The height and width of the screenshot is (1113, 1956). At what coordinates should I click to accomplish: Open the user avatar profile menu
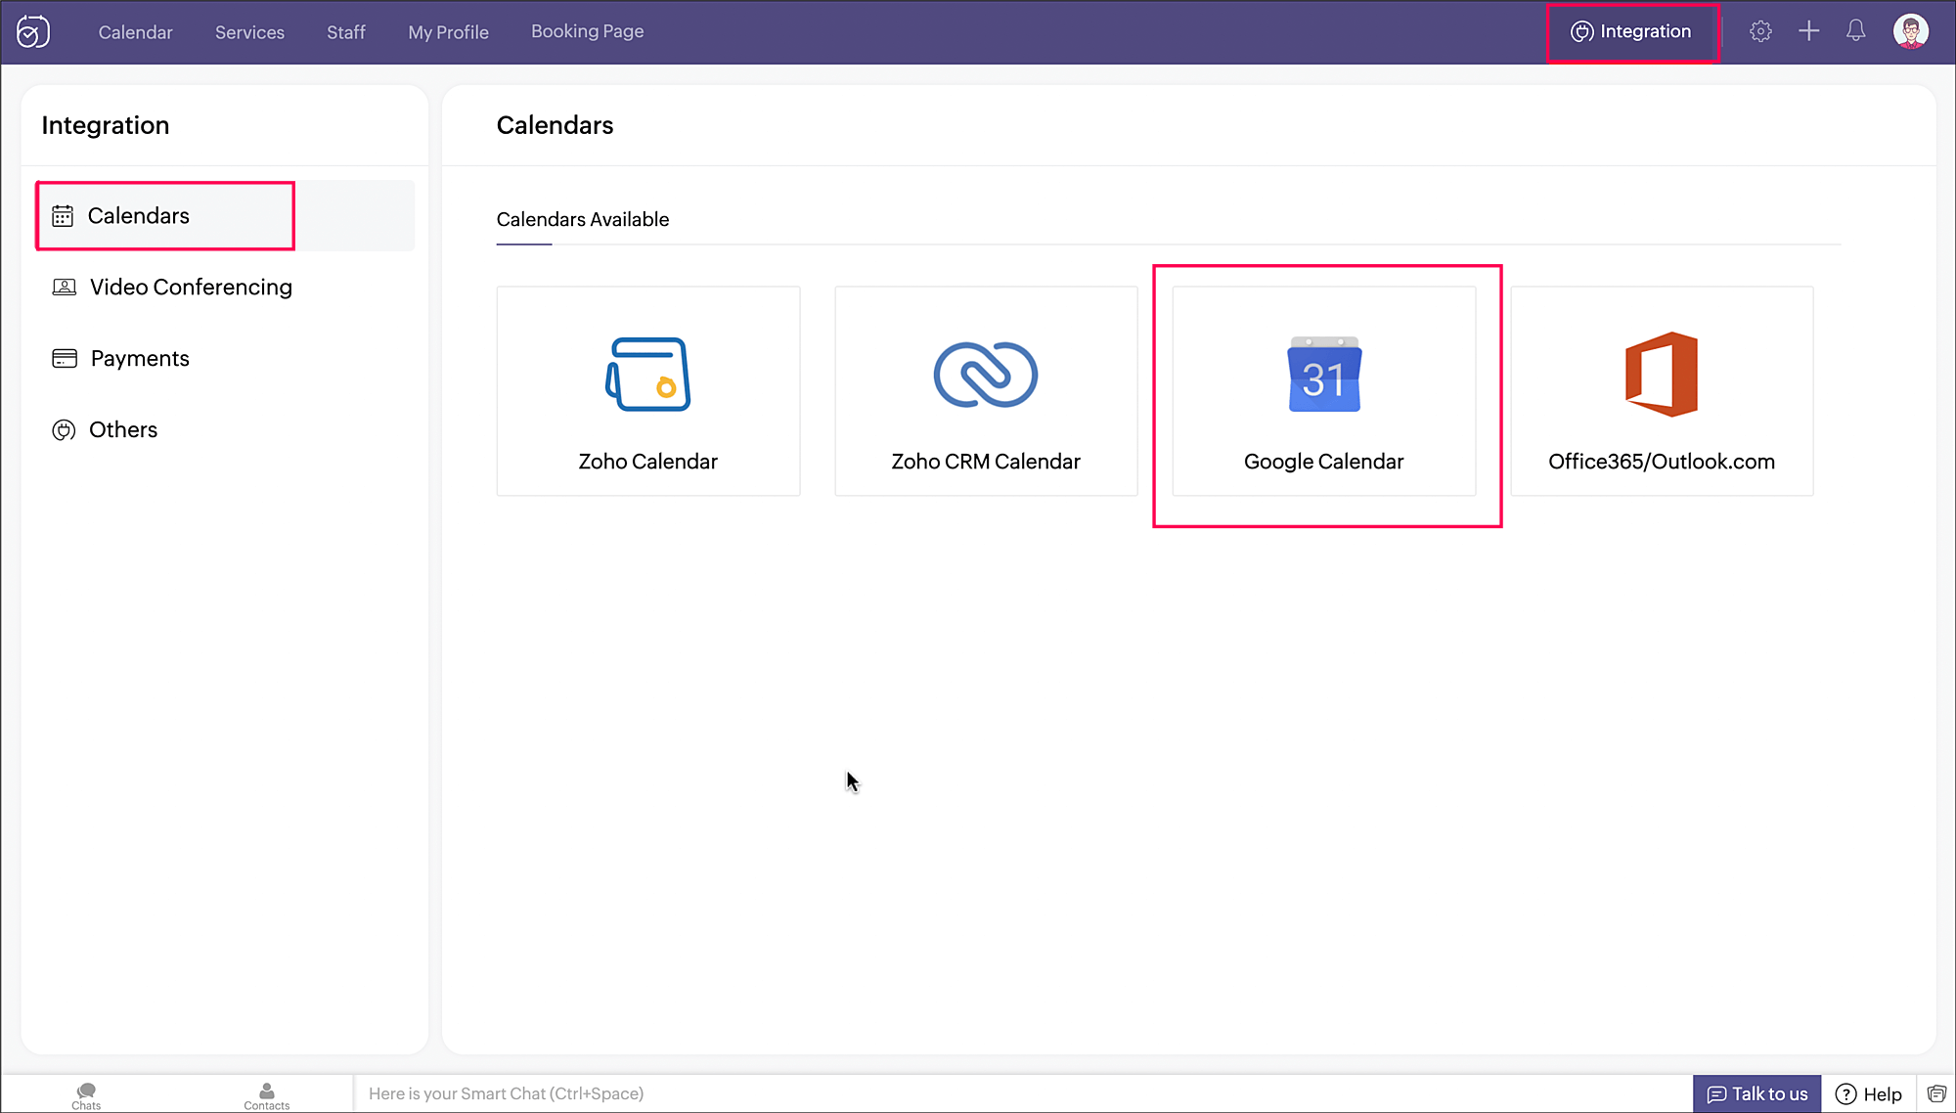point(1910,31)
